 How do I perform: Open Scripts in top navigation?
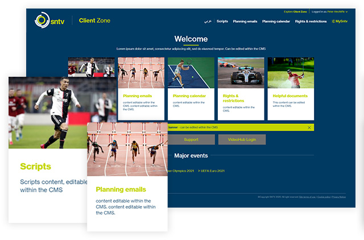coord(222,21)
